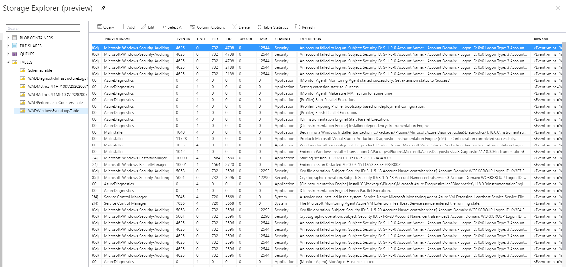Click the TABLES folder icon
This screenshot has width=566, height=267.
tap(15, 62)
